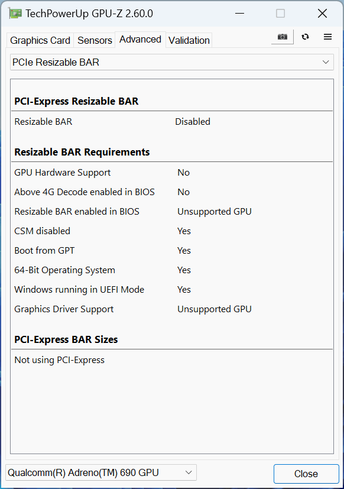
Task: Click 'Unsupported GPU' value for Resizable BAR enabled in BIOS
Action: click(215, 212)
